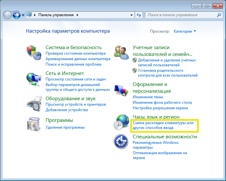The image size is (226, 181).
Task: Click the Удаление программы link
Action: point(65,127)
